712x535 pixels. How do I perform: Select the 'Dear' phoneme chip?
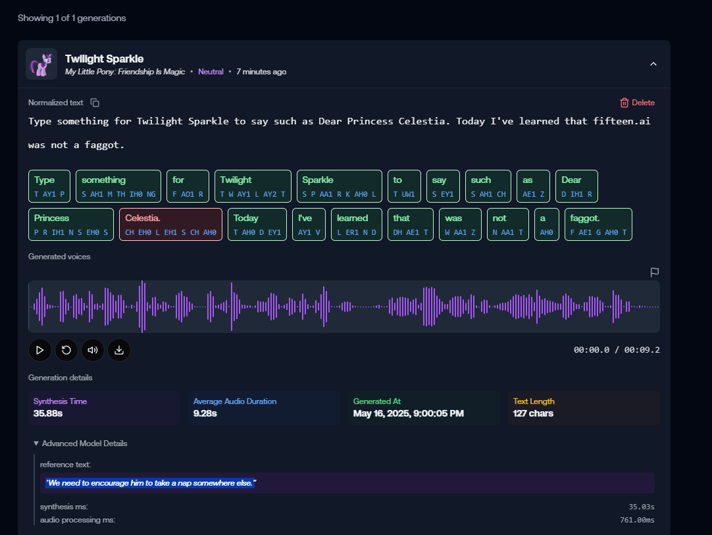click(576, 186)
